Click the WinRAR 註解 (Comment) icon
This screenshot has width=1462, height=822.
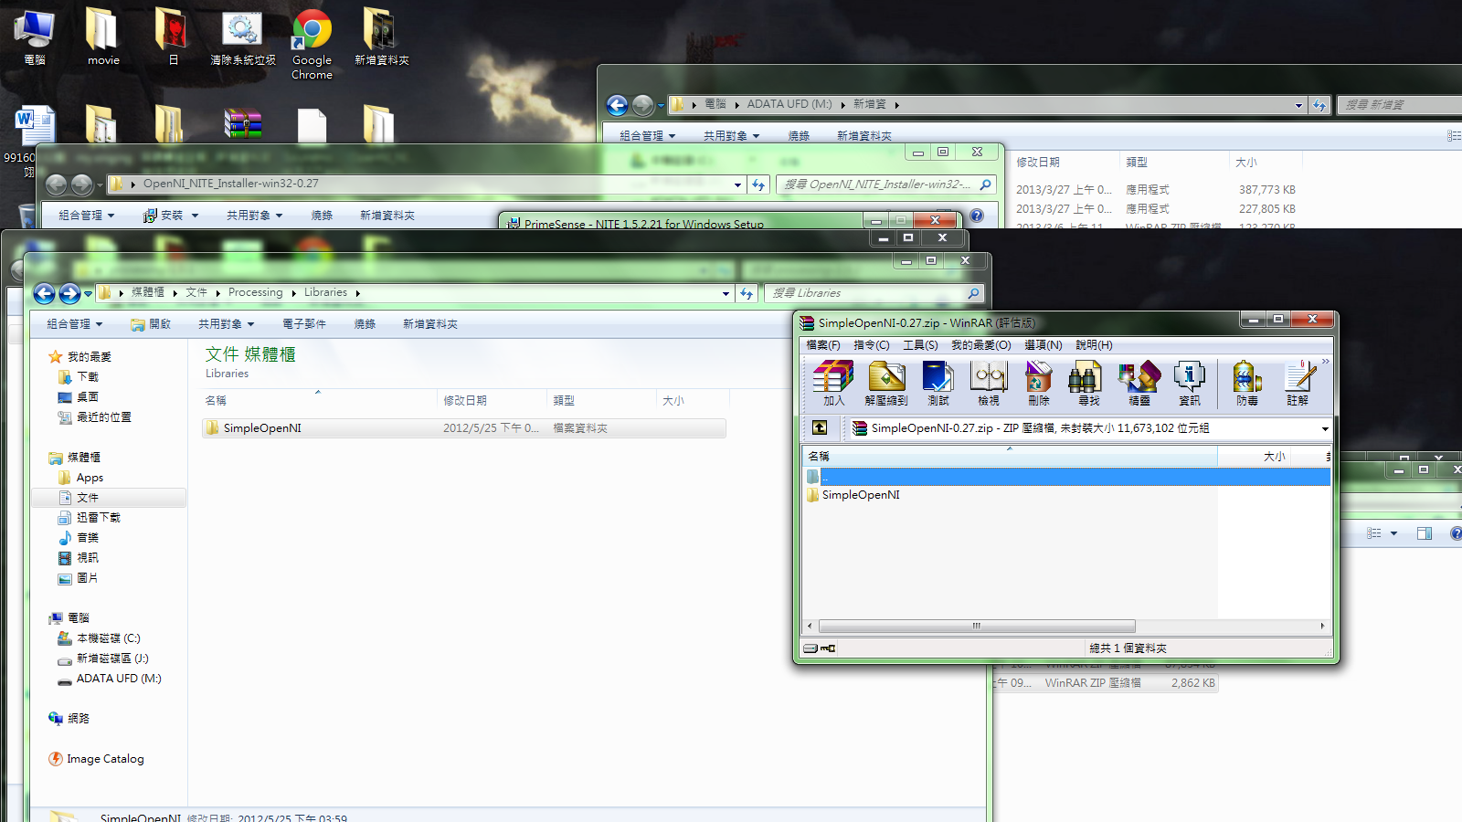click(1298, 383)
